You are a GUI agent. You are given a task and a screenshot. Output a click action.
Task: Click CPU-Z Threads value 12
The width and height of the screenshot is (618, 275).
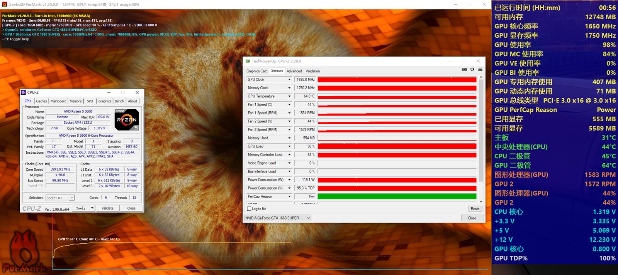pos(134,198)
